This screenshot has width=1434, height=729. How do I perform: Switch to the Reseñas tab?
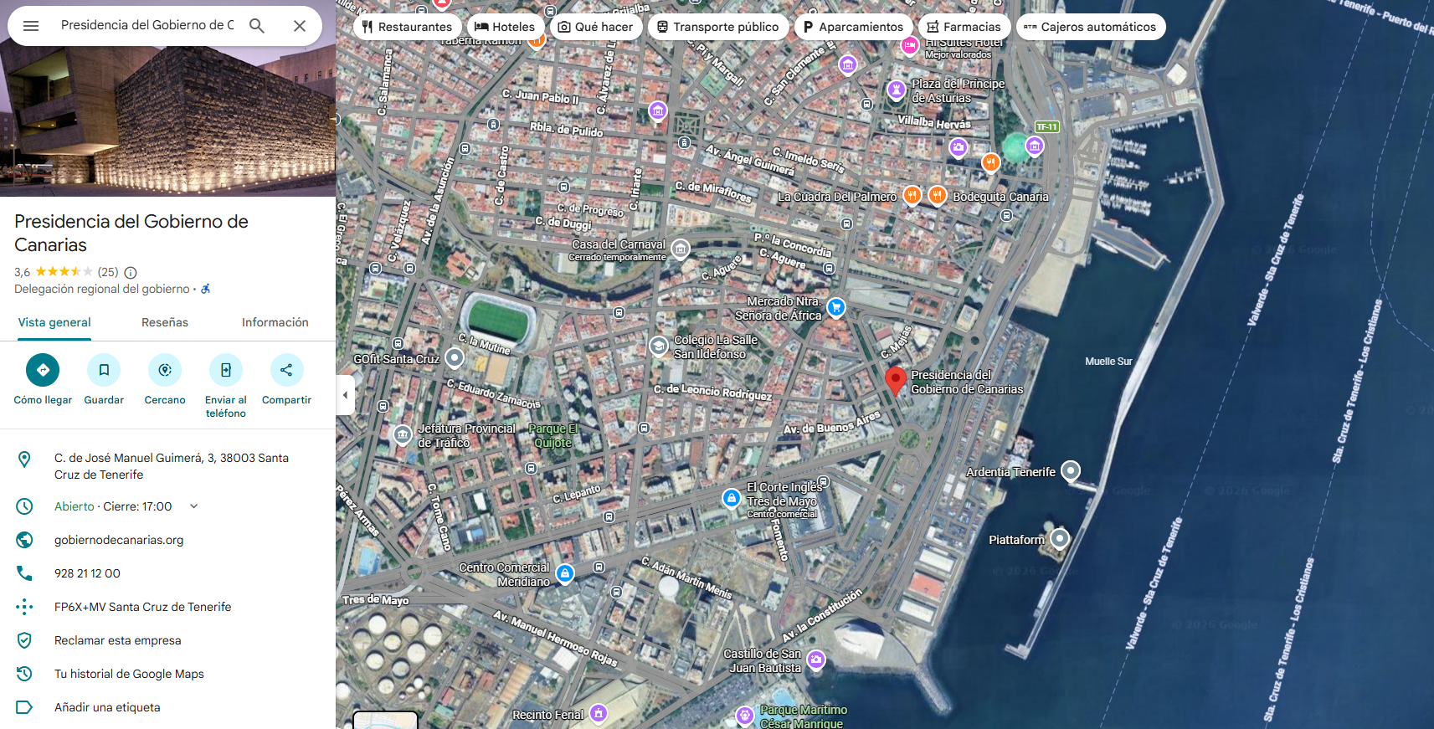[165, 322]
